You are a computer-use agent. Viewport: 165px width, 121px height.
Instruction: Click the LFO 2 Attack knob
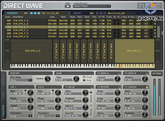[58, 107]
